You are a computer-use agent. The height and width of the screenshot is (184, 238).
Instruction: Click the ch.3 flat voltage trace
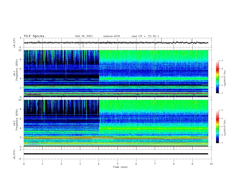(x=116, y=154)
